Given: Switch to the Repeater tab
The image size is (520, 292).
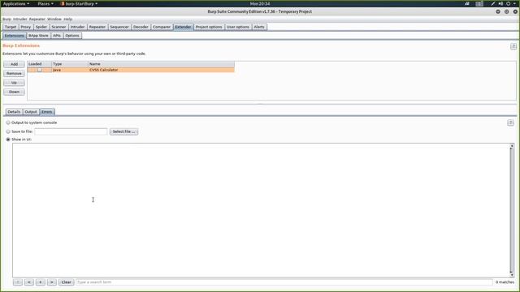Looking at the screenshot, I should point(97,27).
